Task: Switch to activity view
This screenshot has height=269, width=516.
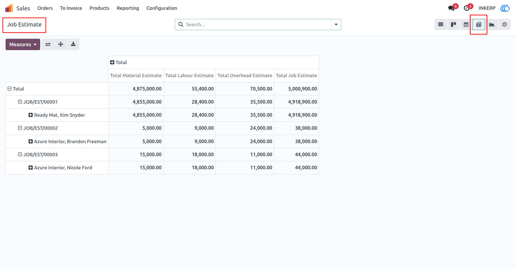Action: (505, 25)
